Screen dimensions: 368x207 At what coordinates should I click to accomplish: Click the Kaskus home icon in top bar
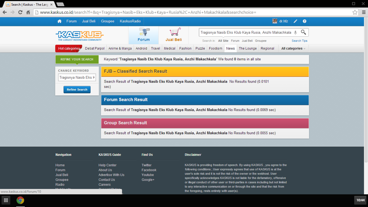pos(60,21)
